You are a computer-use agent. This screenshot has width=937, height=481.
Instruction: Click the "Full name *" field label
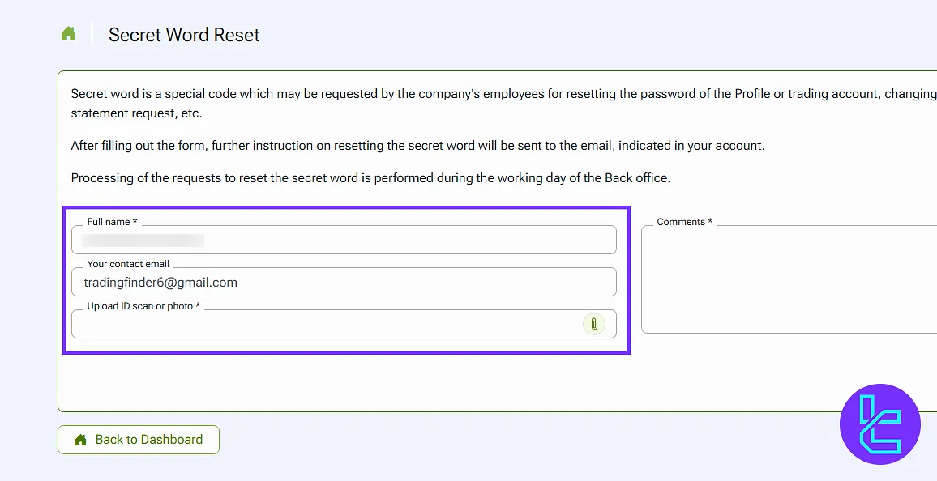point(113,222)
